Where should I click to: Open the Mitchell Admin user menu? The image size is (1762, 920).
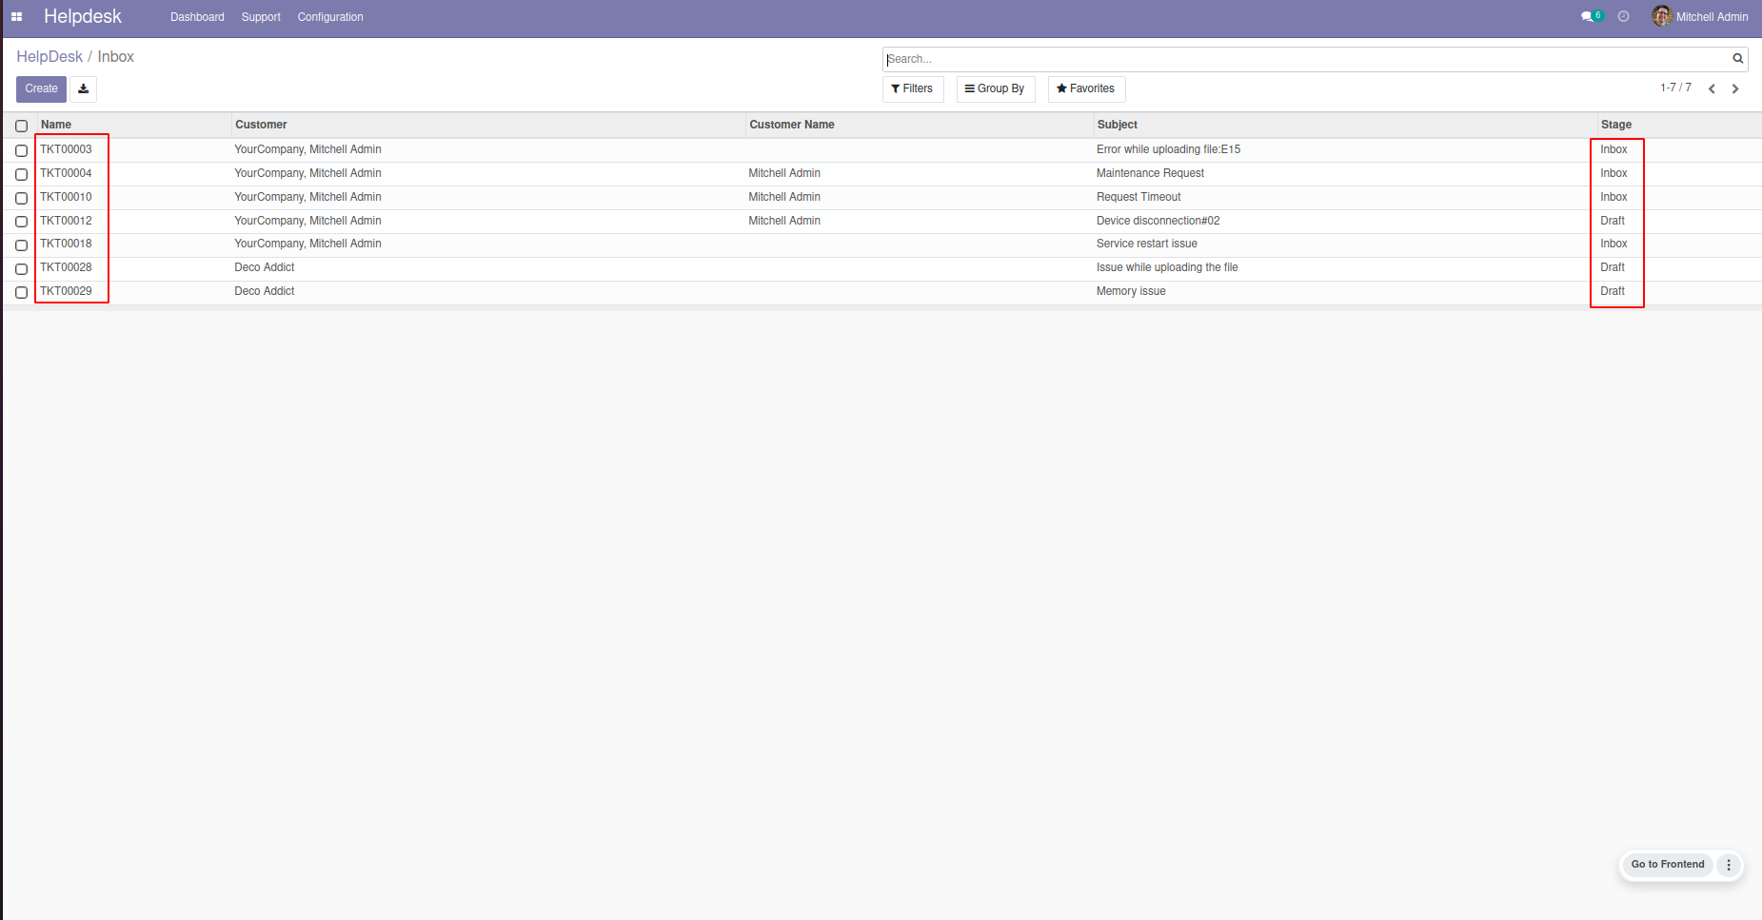pos(1700,17)
